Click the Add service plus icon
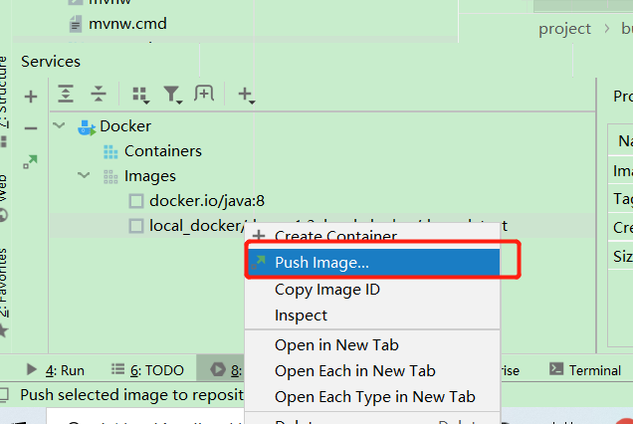This screenshot has height=424, width=633. point(31,97)
